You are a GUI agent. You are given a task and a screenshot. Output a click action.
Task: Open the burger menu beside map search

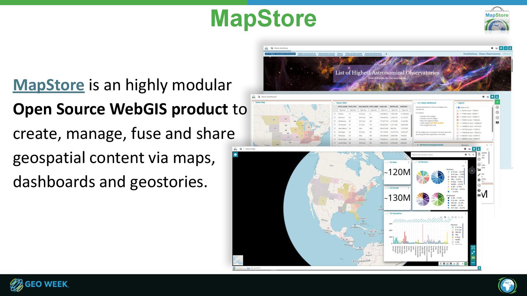[473, 155]
